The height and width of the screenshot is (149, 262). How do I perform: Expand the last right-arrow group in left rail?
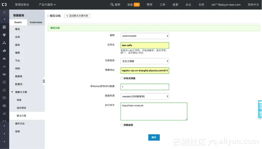coord(4,141)
